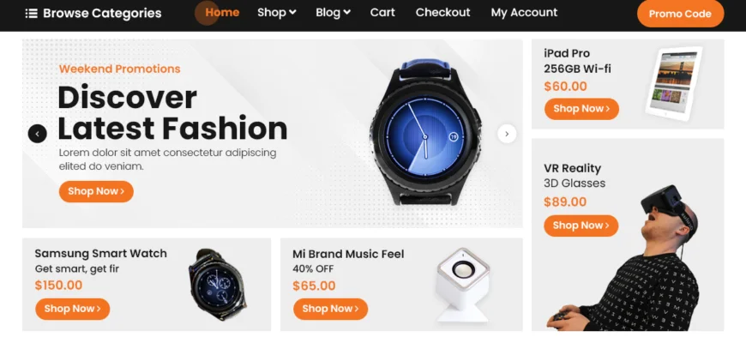The image size is (746, 343).
Task: Click Shop Now for iPad Pro
Action: point(581,108)
